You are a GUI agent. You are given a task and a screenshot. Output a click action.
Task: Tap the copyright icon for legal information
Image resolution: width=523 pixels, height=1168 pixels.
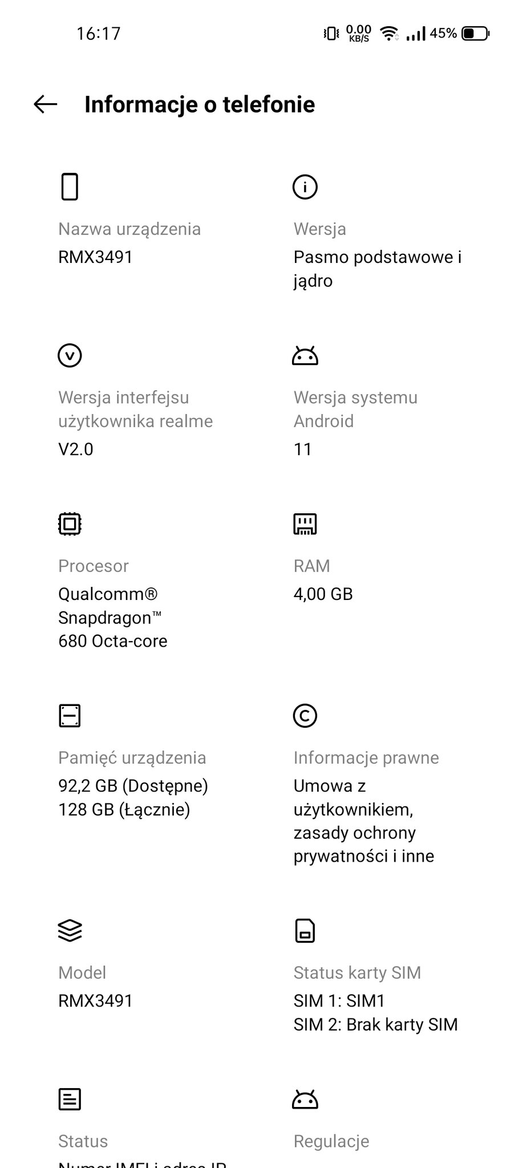coord(305,715)
